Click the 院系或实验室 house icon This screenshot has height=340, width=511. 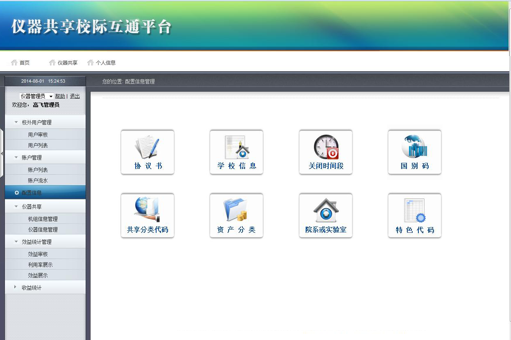pos(326,215)
